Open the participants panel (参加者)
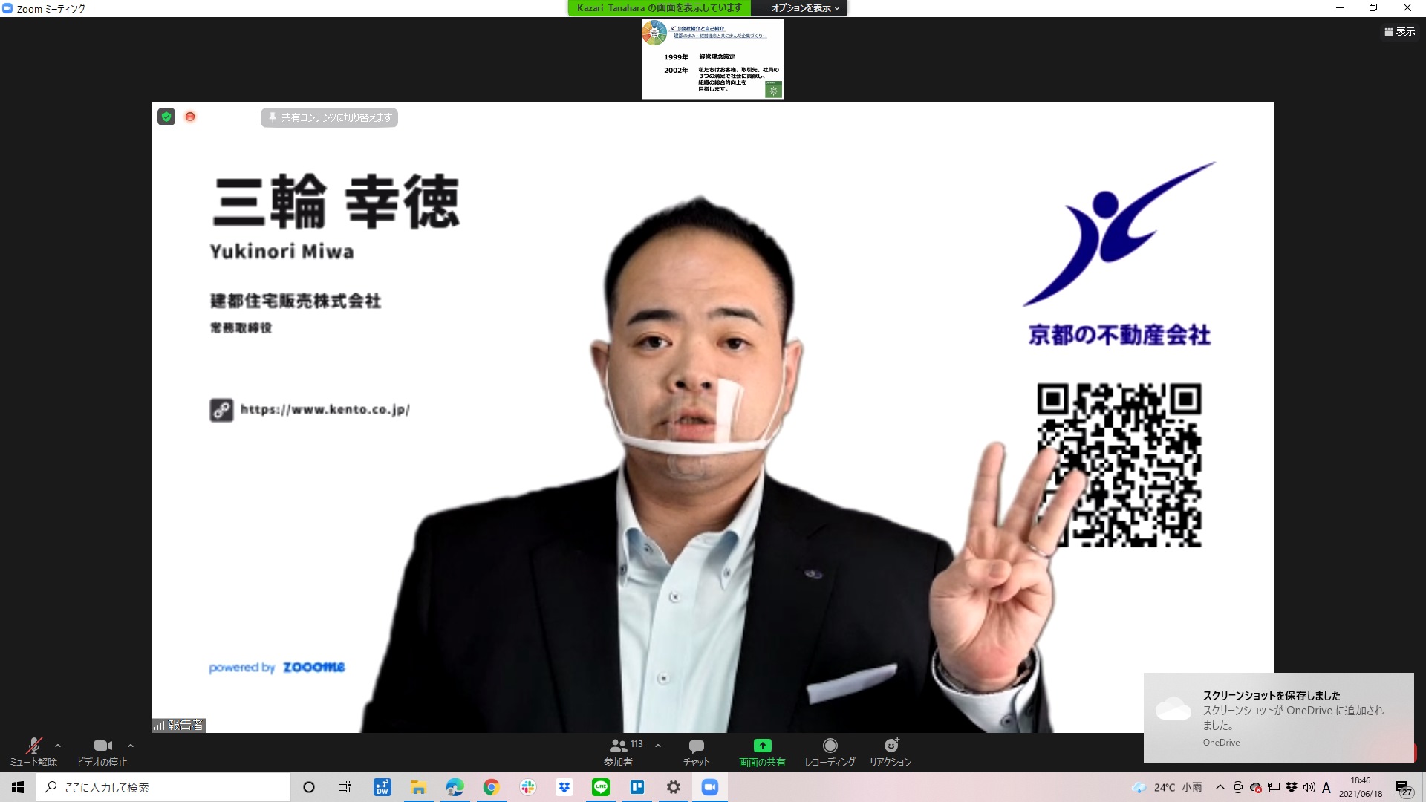The height and width of the screenshot is (802, 1426). pyautogui.click(x=619, y=752)
